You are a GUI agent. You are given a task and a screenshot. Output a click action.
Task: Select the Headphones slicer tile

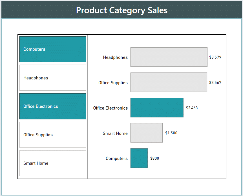tap(52, 78)
